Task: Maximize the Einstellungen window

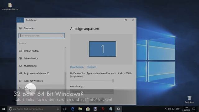Action: click(126, 20)
